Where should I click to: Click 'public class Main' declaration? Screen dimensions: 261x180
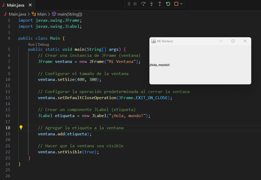[39, 38]
